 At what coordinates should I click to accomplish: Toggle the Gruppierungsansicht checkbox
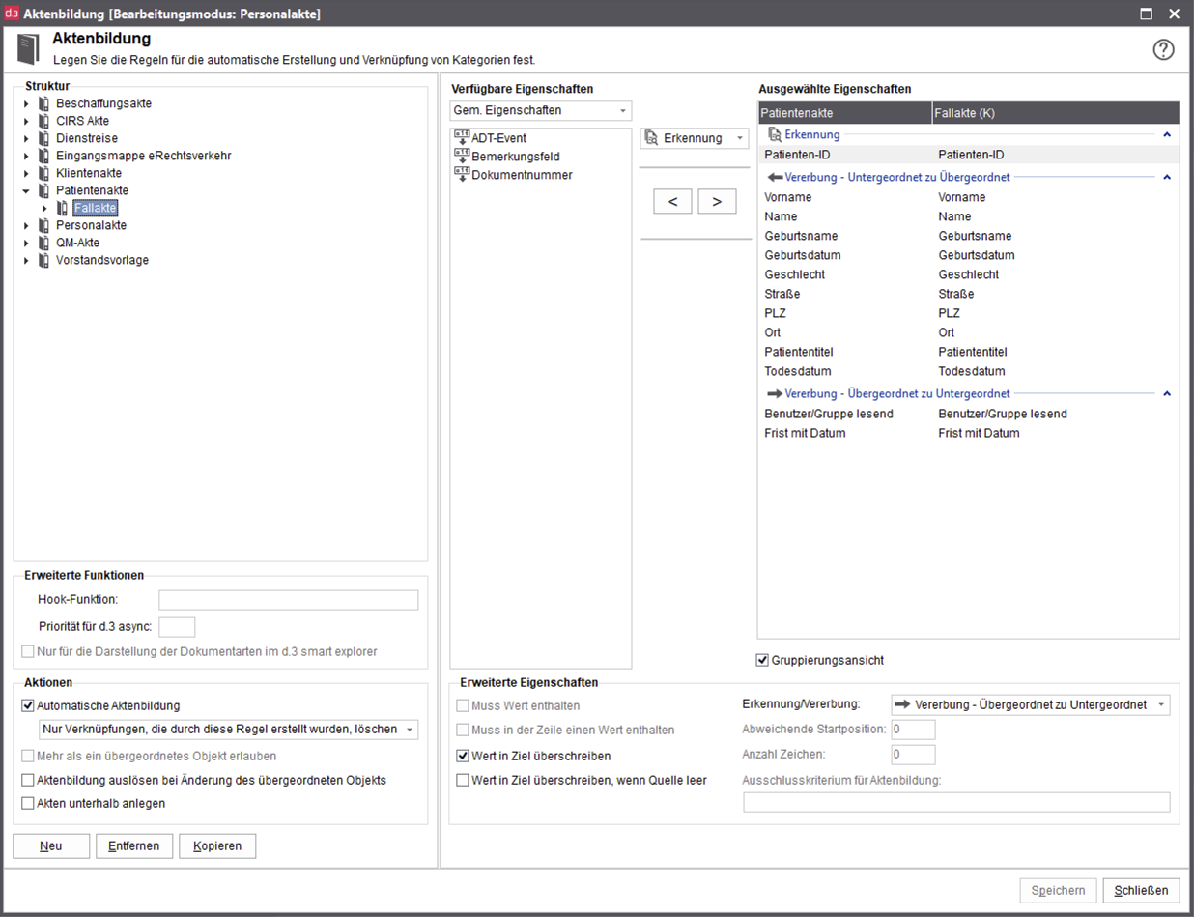coord(762,660)
